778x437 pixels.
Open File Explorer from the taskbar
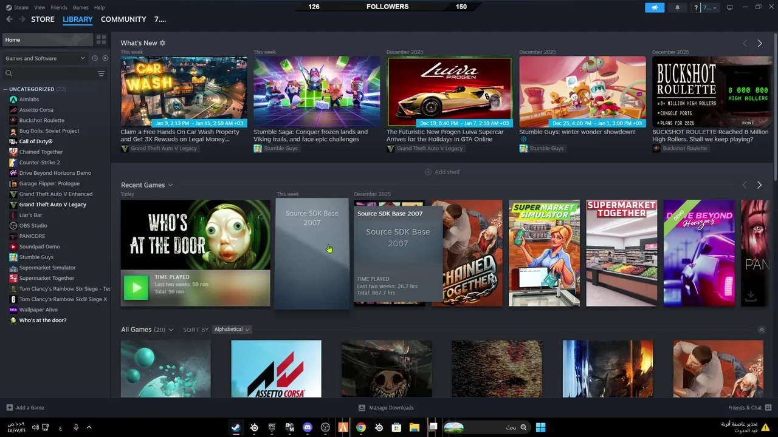[415, 427]
